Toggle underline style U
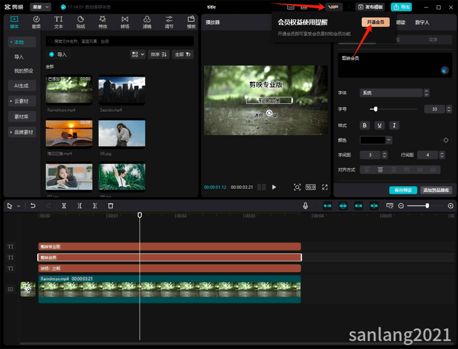Screen dimensions: 458x349 click(379, 126)
